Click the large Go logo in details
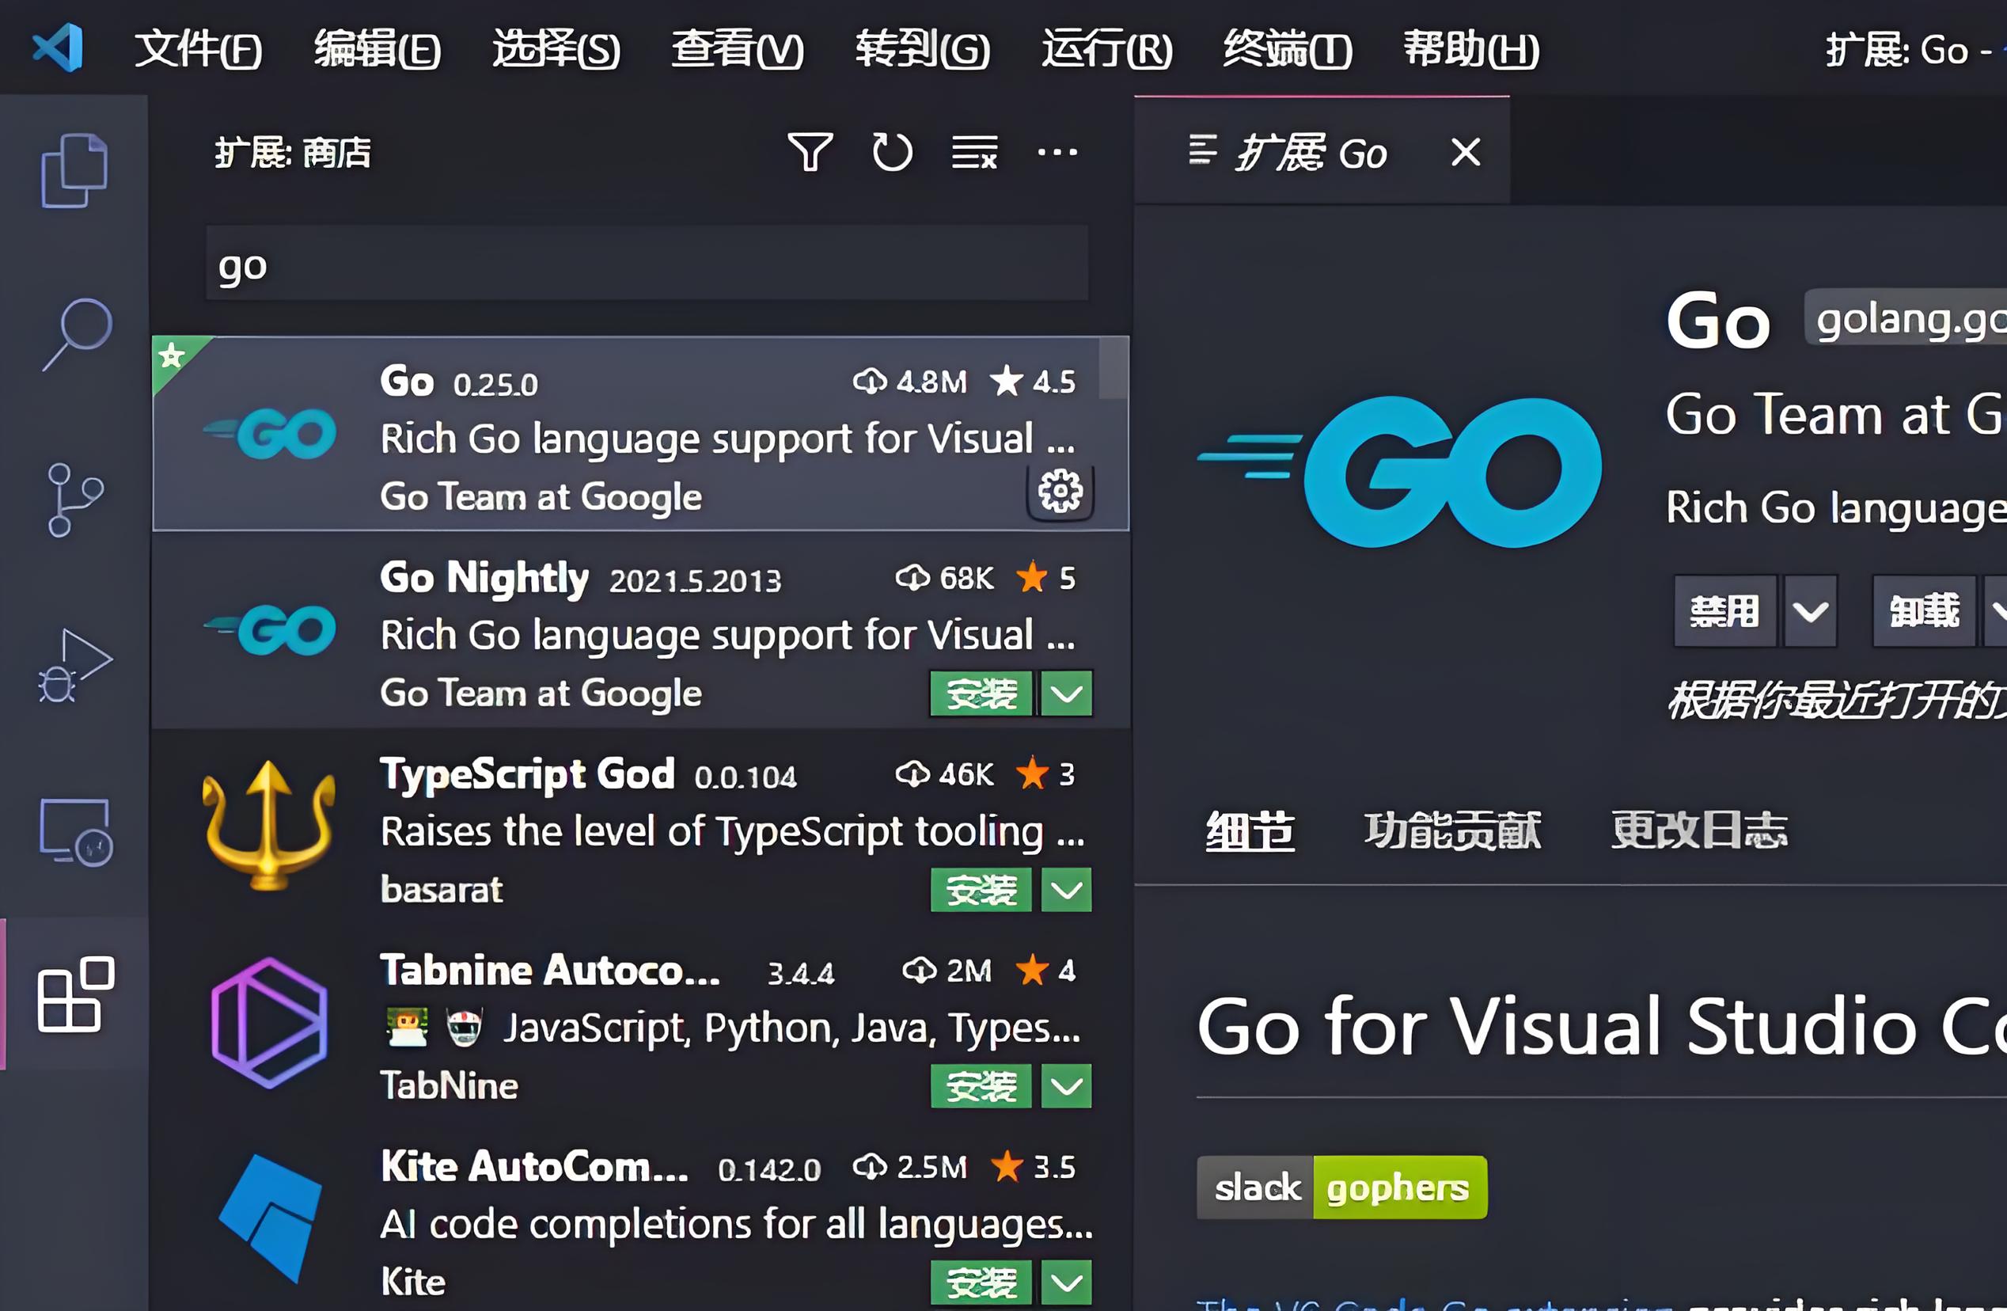 pyautogui.click(x=1400, y=472)
